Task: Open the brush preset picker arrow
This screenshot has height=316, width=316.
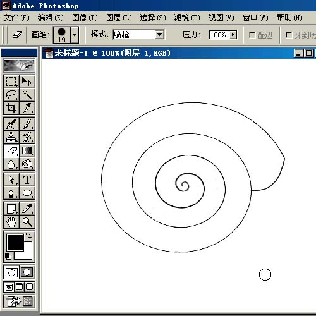Action: click(75, 35)
